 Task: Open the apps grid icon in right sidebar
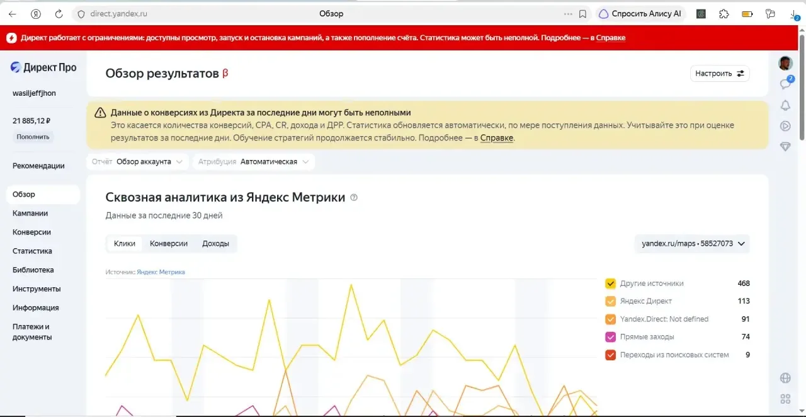785,399
